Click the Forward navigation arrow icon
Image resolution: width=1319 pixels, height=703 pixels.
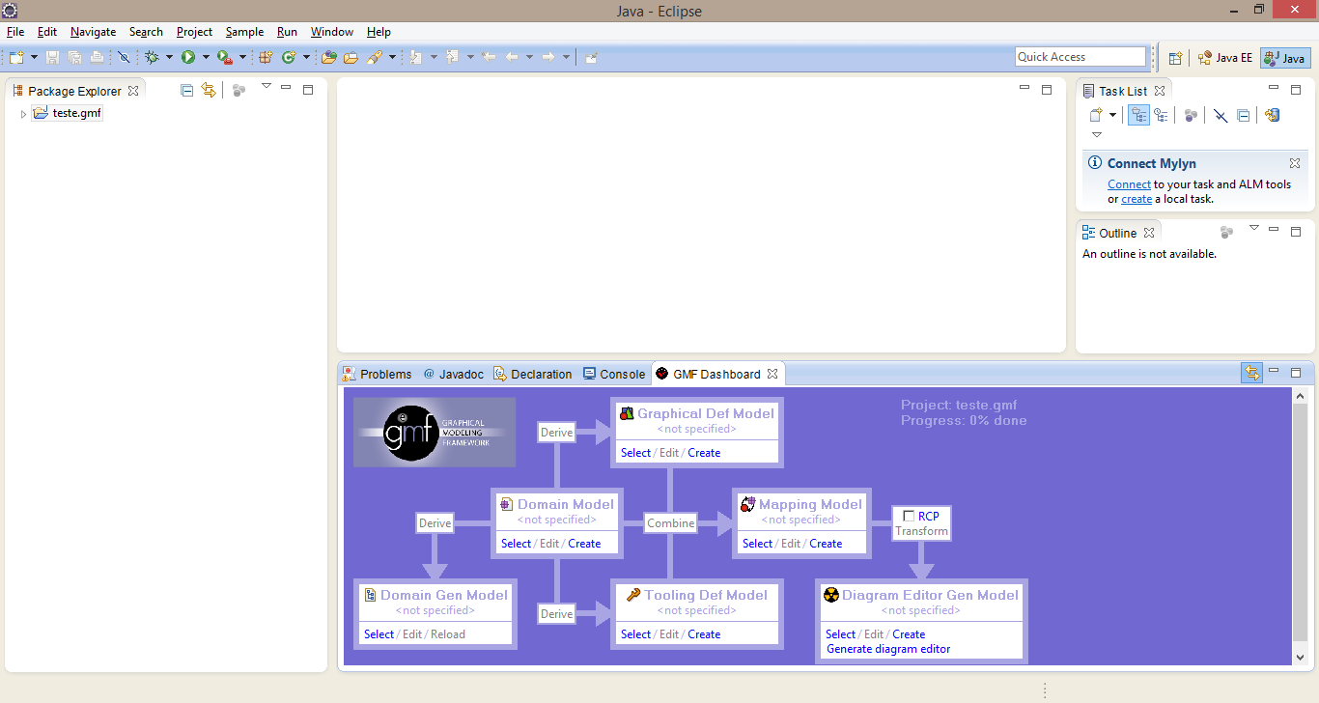coord(547,58)
